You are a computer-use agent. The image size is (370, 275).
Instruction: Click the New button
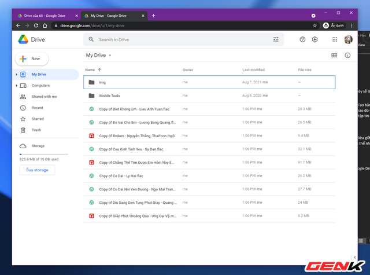[32, 59]
